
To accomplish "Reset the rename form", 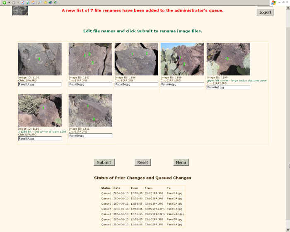I will [x=143, y=162].
